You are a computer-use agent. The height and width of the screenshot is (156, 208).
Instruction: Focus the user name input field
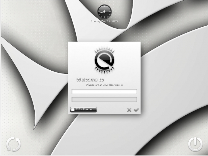pyautogui.click(x=104, y=92)
